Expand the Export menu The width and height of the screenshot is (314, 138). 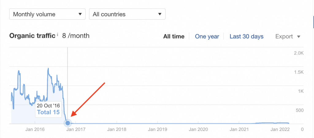[288, 36]
